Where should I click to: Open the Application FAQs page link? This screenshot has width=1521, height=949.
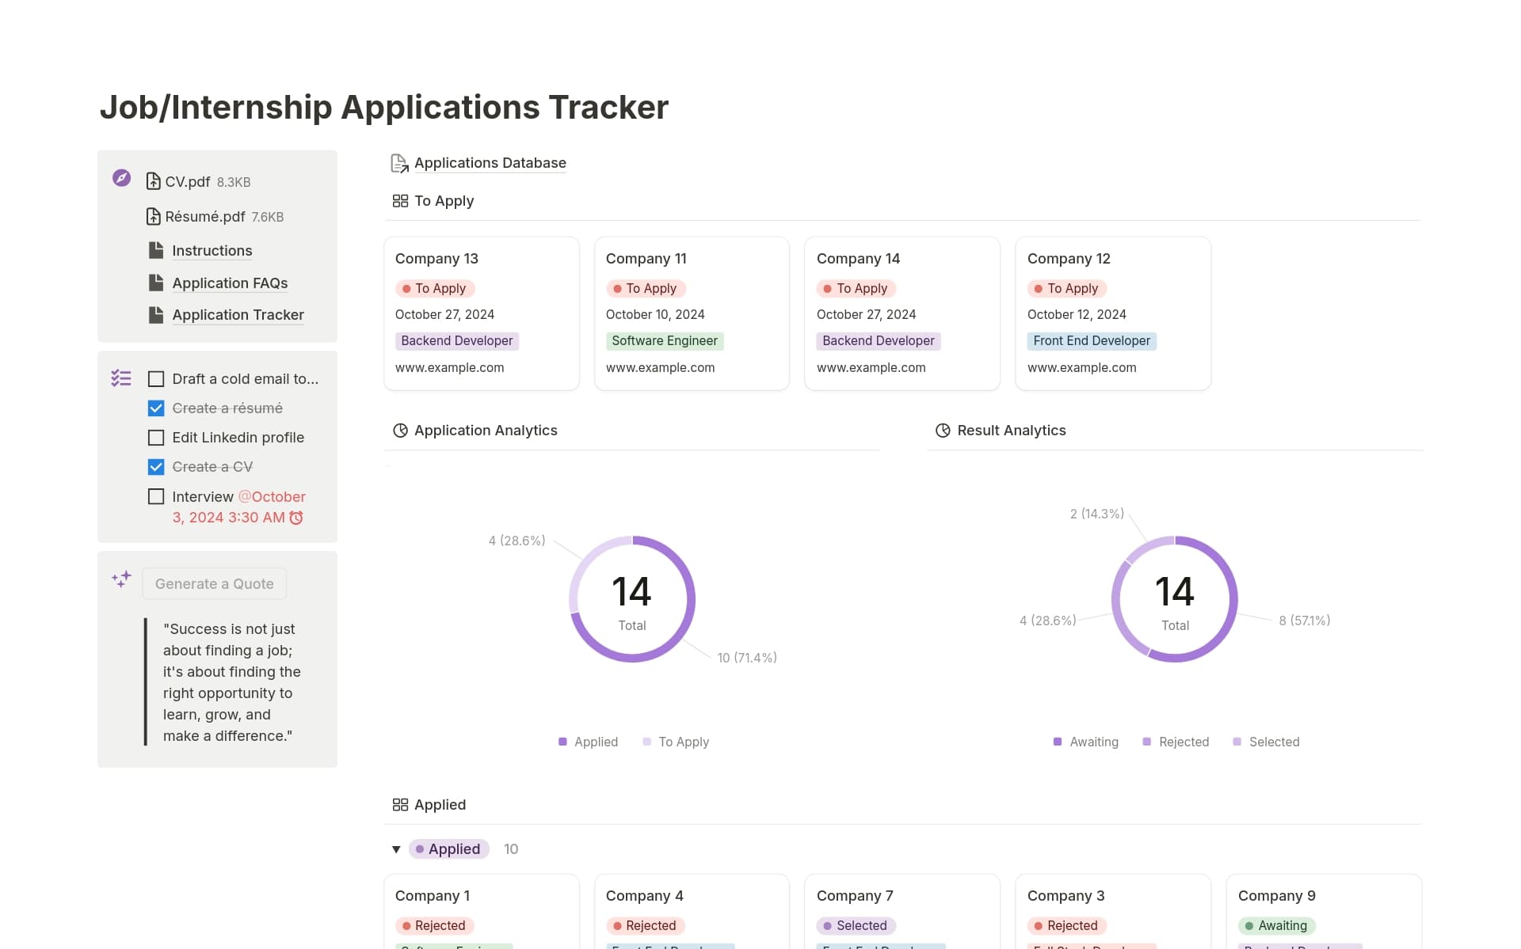tap(230, 283)
